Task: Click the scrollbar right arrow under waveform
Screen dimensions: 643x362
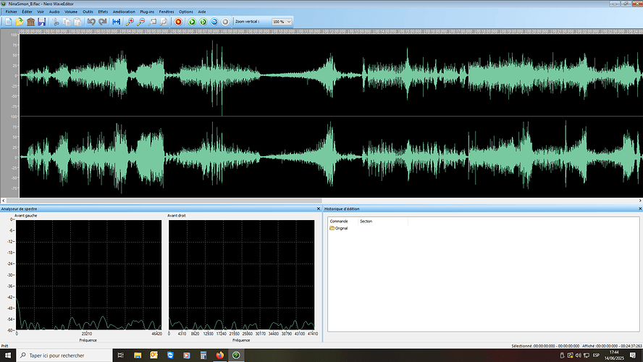Action: click(x=640, y=201)
